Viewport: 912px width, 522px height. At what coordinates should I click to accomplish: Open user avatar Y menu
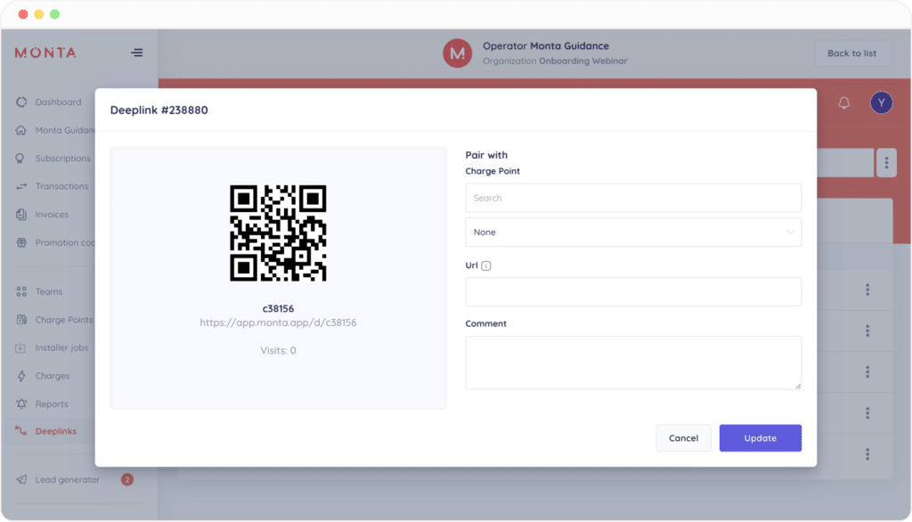coord(881,103)
